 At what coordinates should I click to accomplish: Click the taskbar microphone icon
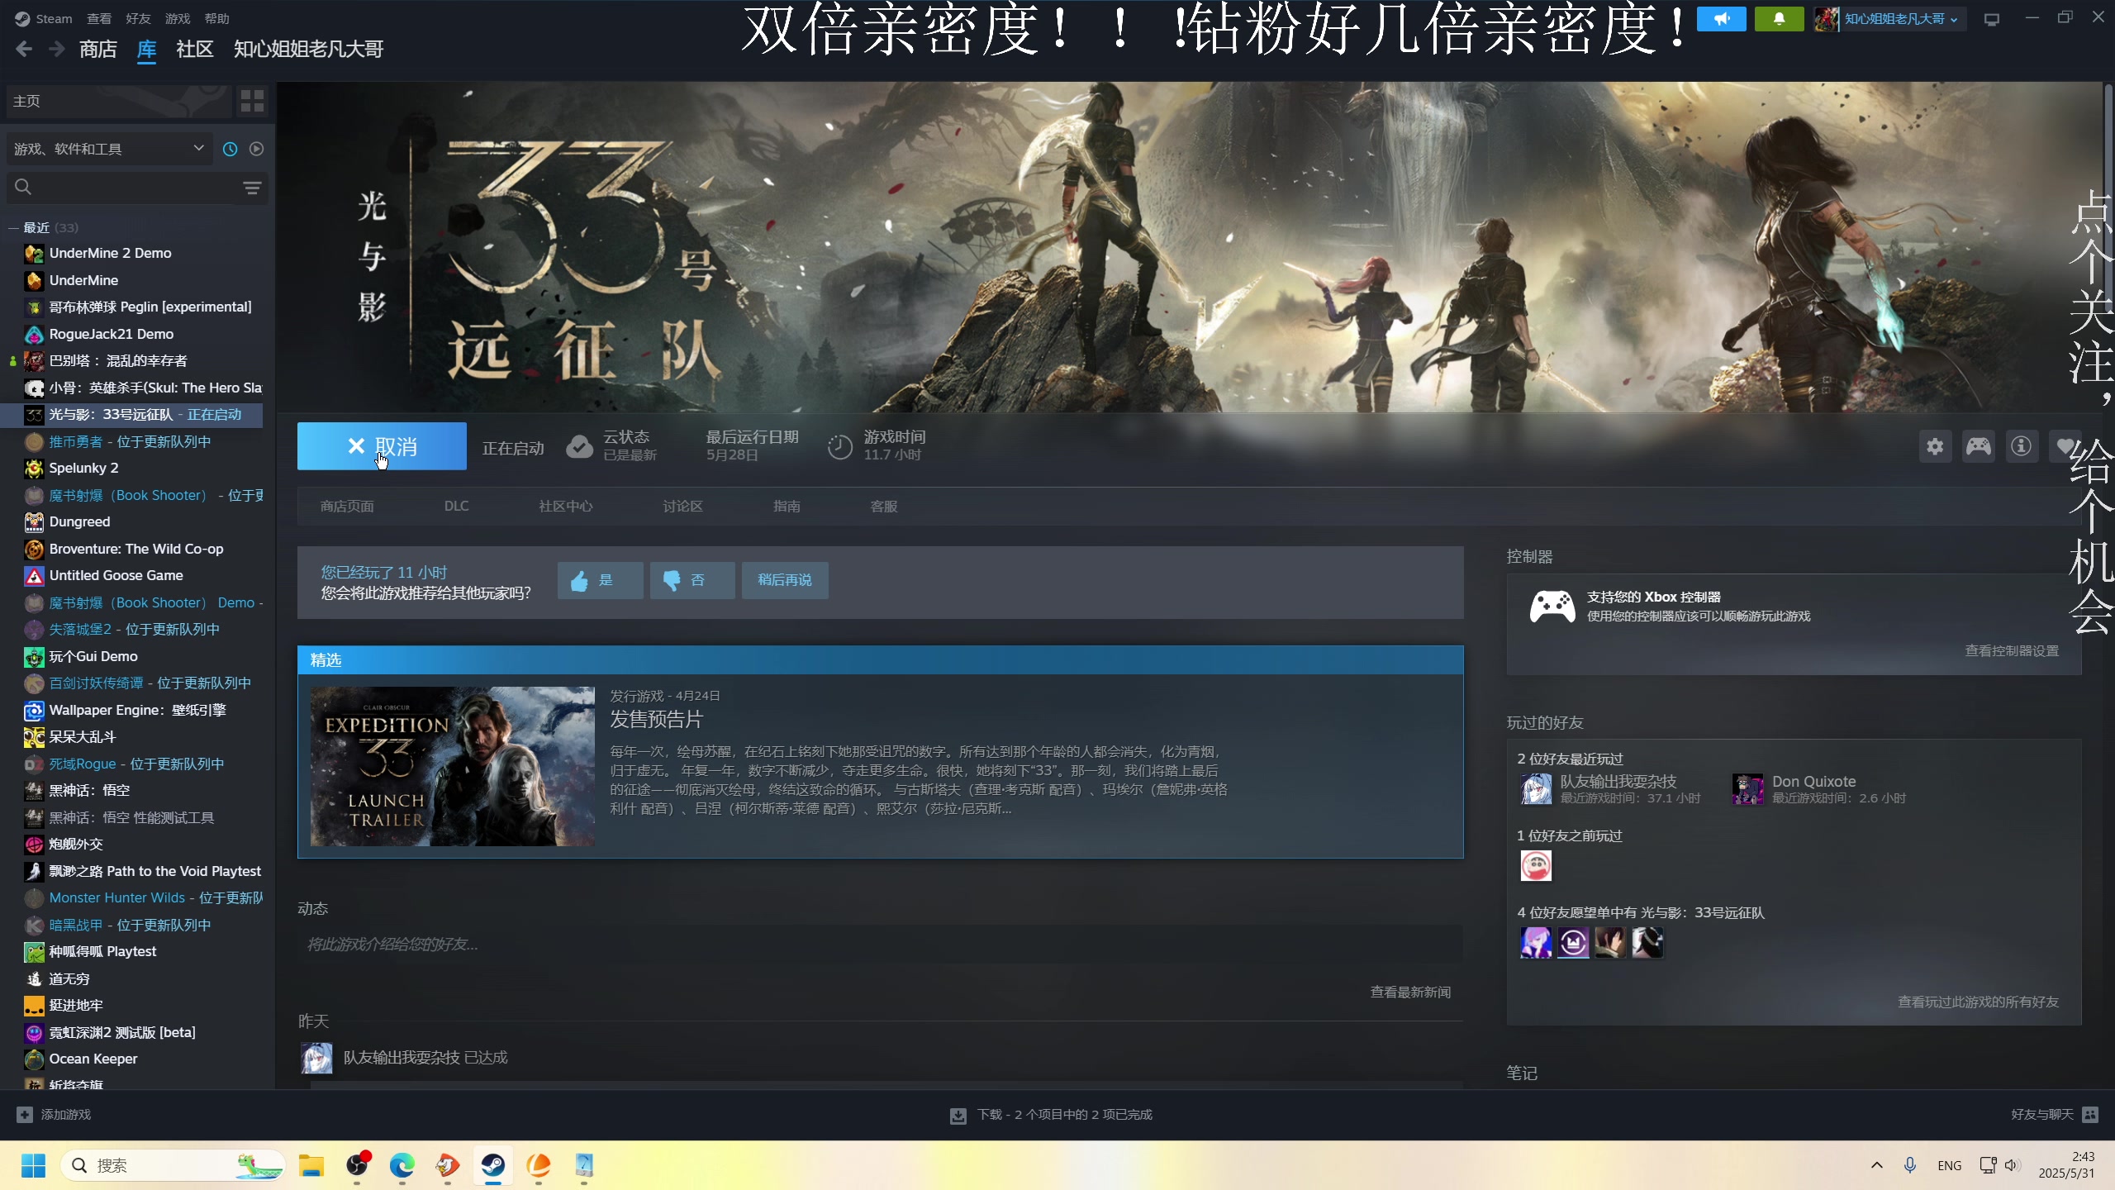click(x=1910, y=1165)
